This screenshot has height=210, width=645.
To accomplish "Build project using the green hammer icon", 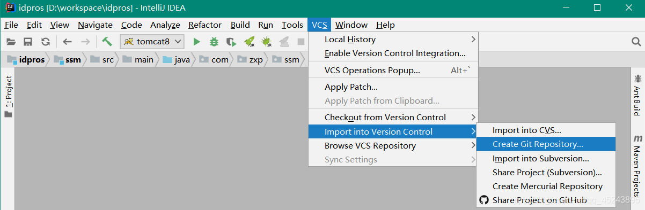I will (106, 41).
